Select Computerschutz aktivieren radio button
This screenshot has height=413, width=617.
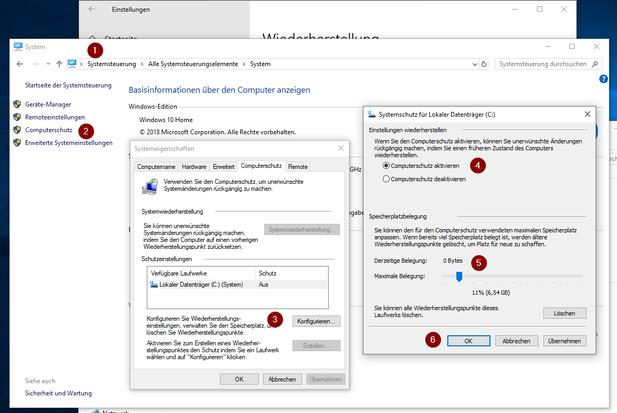(x=386, y=166)
